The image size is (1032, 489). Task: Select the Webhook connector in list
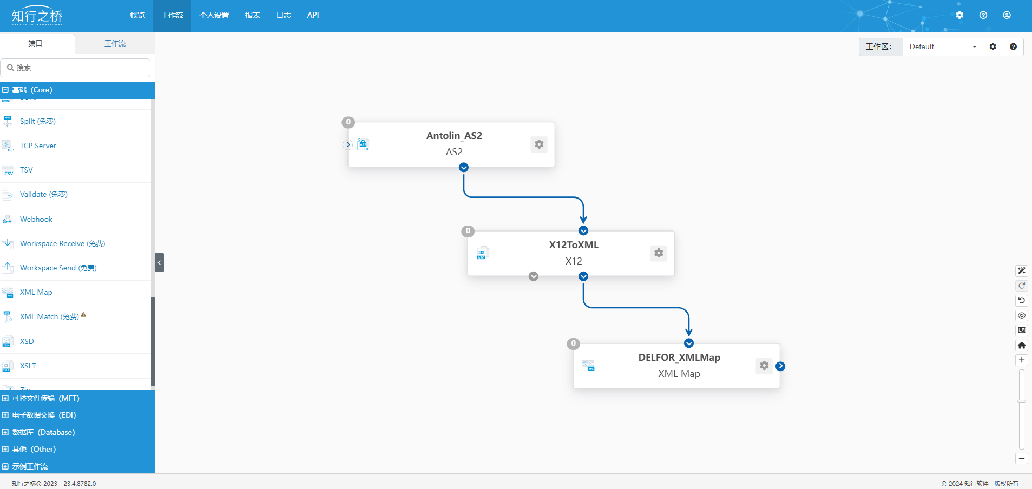(36, 220)
